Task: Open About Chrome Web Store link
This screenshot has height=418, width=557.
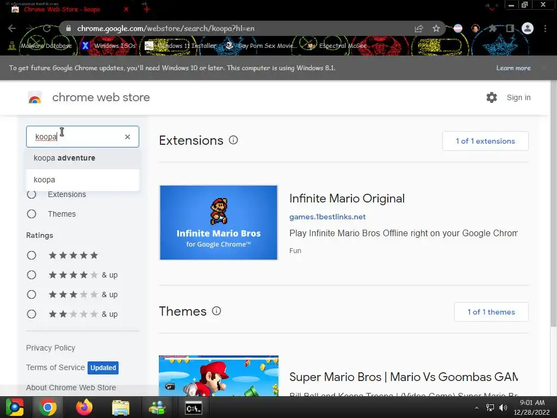Action: point(71,388)
